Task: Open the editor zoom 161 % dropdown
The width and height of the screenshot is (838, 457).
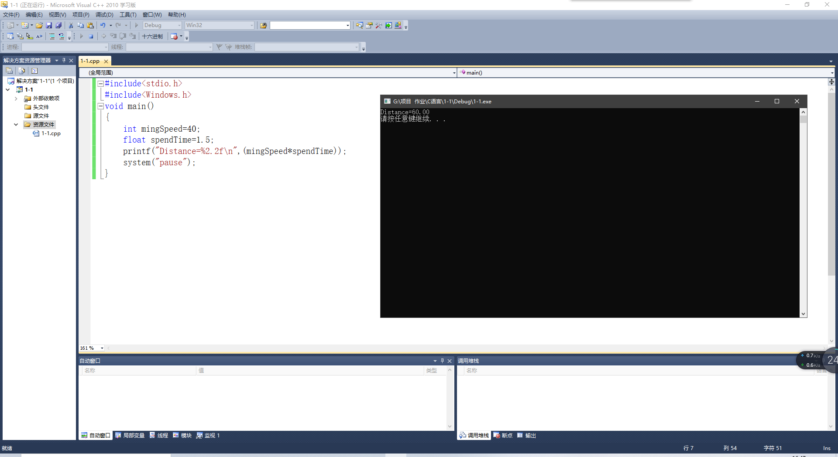Action: [x=102, y=348]
